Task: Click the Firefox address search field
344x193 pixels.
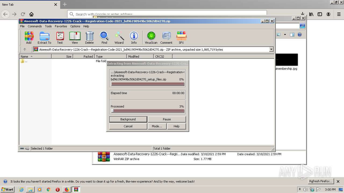Action: coord(167,14)
